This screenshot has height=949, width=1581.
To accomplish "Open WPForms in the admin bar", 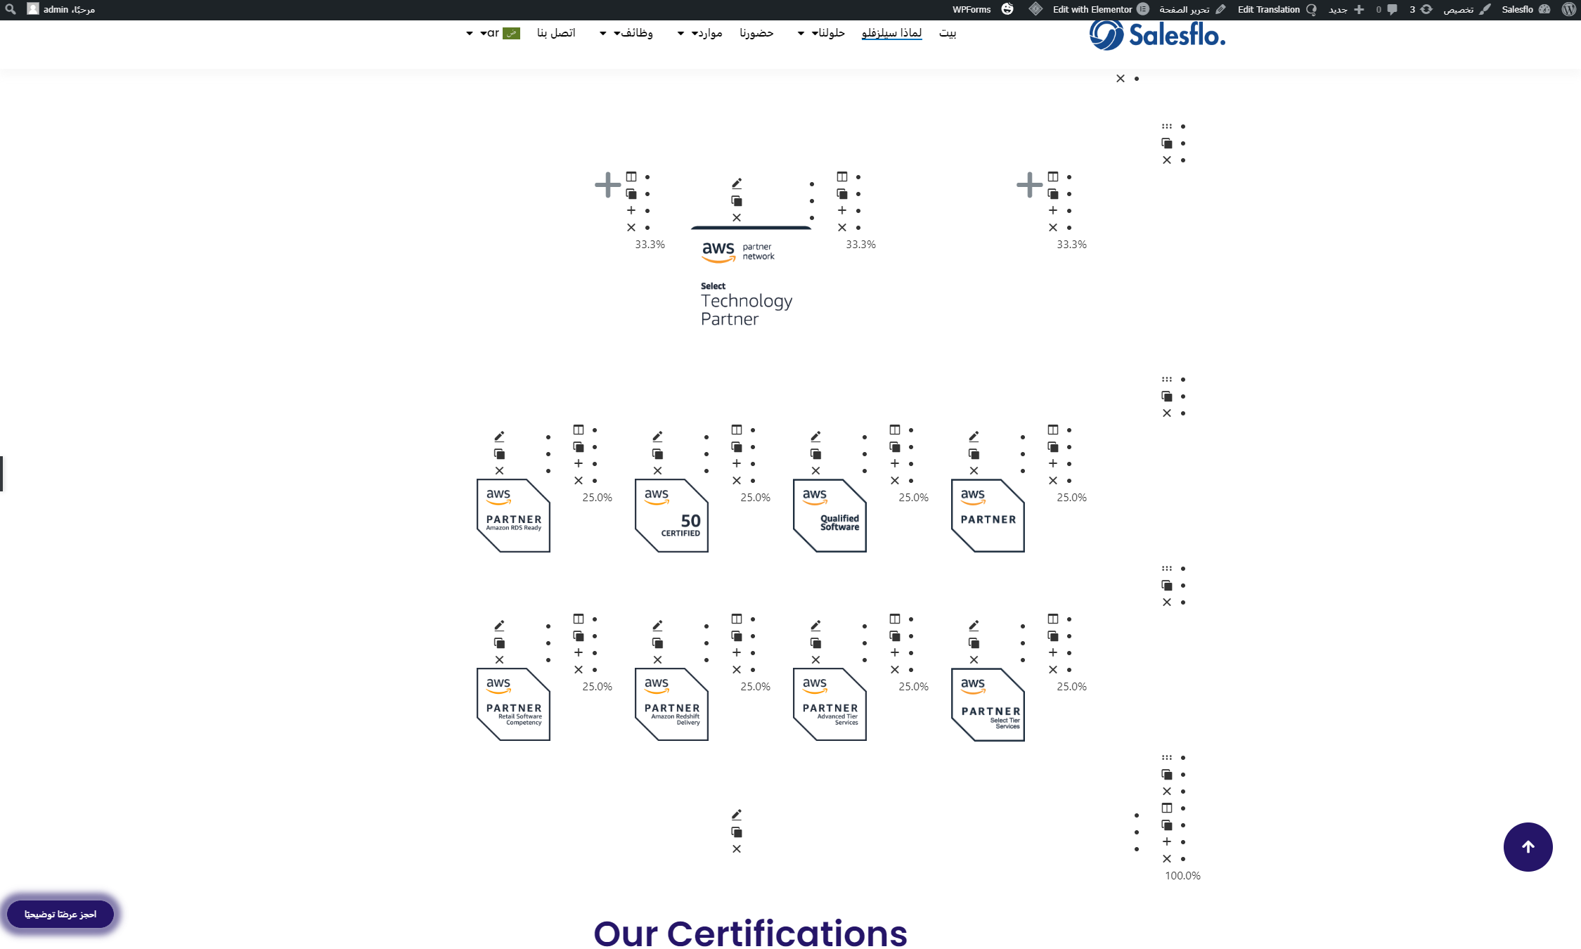I will click(972, 9).
